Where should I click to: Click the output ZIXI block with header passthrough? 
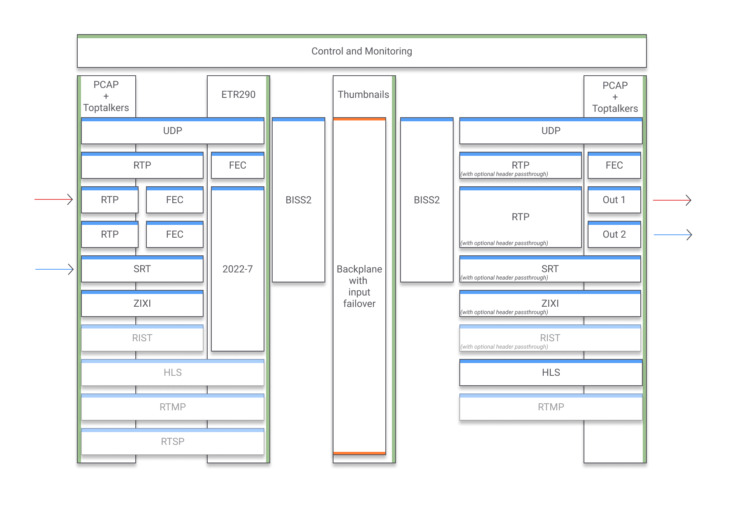[x=550, y=304]
